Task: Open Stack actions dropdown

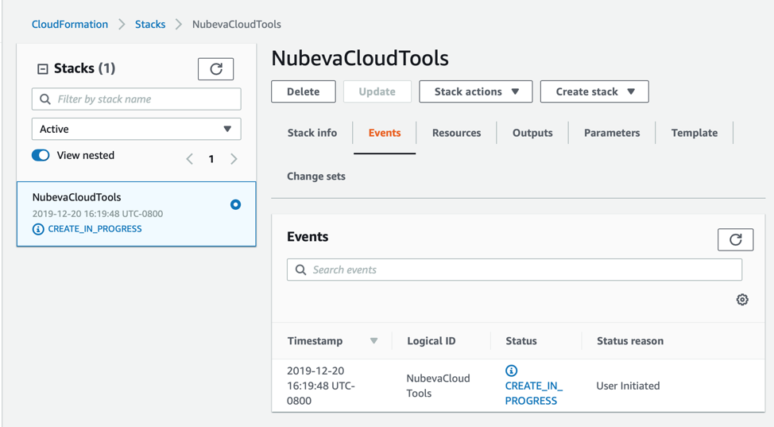Action: pos(476,91)
